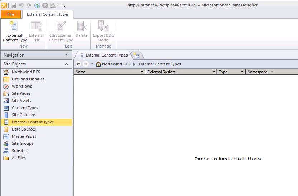Click the green Refresh icon
298x196 pixels.
[37, 5]
